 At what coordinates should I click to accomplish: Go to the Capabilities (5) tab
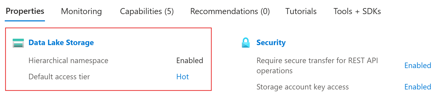pyautogui.click(x=147, y=11)
